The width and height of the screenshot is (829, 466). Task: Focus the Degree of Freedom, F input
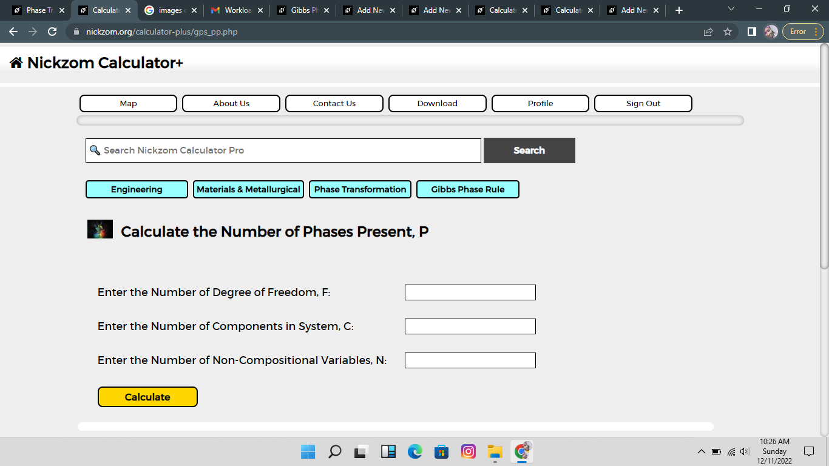(470, 292)
